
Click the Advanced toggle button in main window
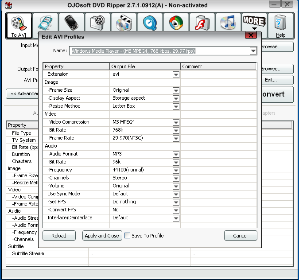pos(22,93)
